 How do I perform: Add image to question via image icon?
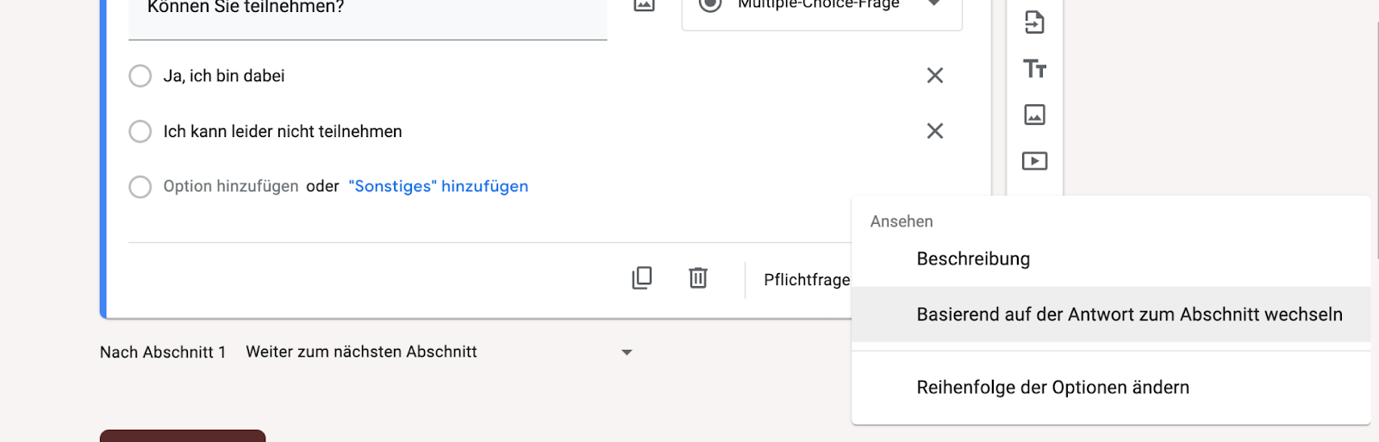pyautogui.click(x=644, y=5)
